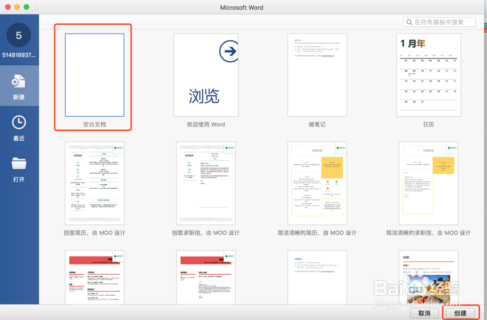Select the 空白文档 blank document template
Screen dimensions: 487x320
(x=94, y=75)
